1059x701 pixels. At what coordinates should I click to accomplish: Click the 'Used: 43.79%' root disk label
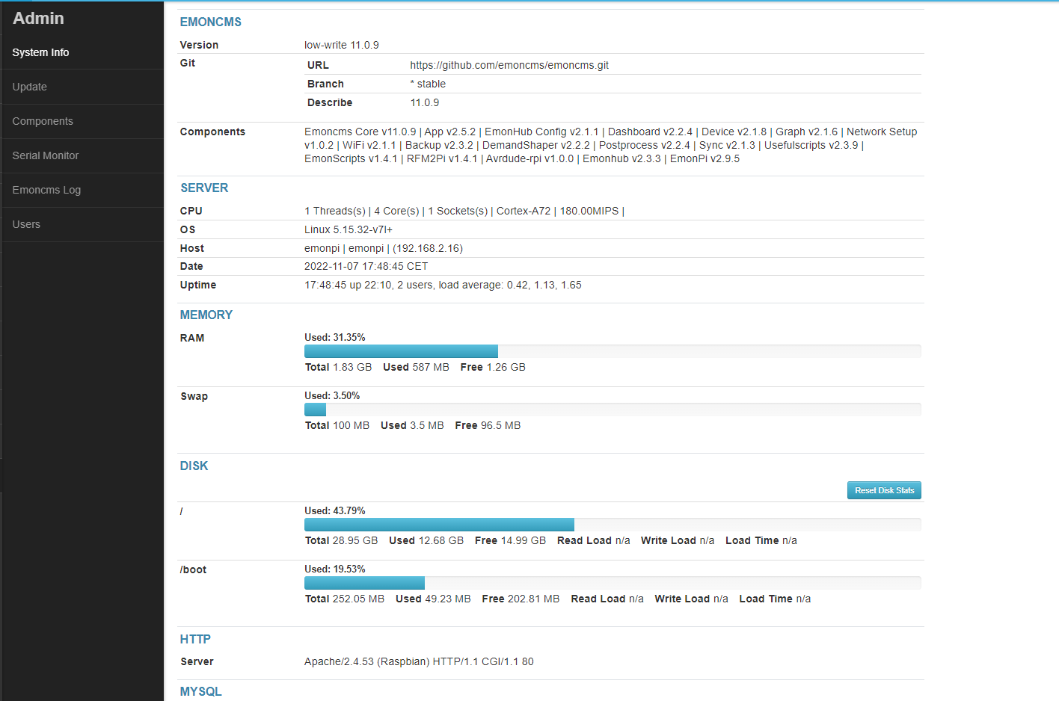[x=335, y=510]
